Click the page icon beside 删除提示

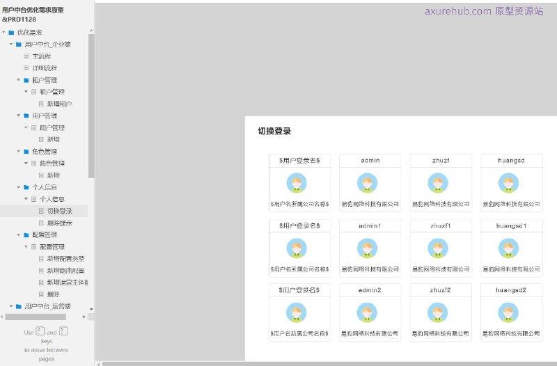pyautogui.click(x=41, y=223)
